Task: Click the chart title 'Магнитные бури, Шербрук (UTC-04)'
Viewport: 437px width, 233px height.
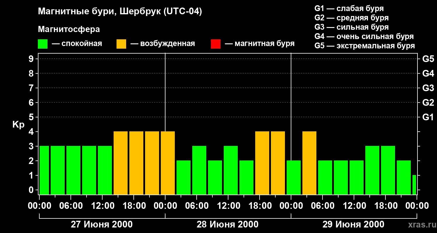Action: click(120, 12)
